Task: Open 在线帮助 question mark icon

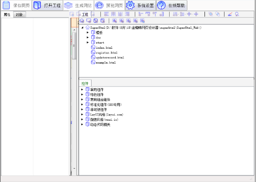Action: (x=161, y=6)
